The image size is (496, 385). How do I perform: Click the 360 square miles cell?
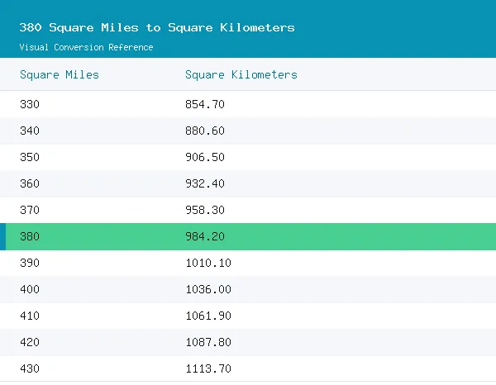(x=30, y=183)
